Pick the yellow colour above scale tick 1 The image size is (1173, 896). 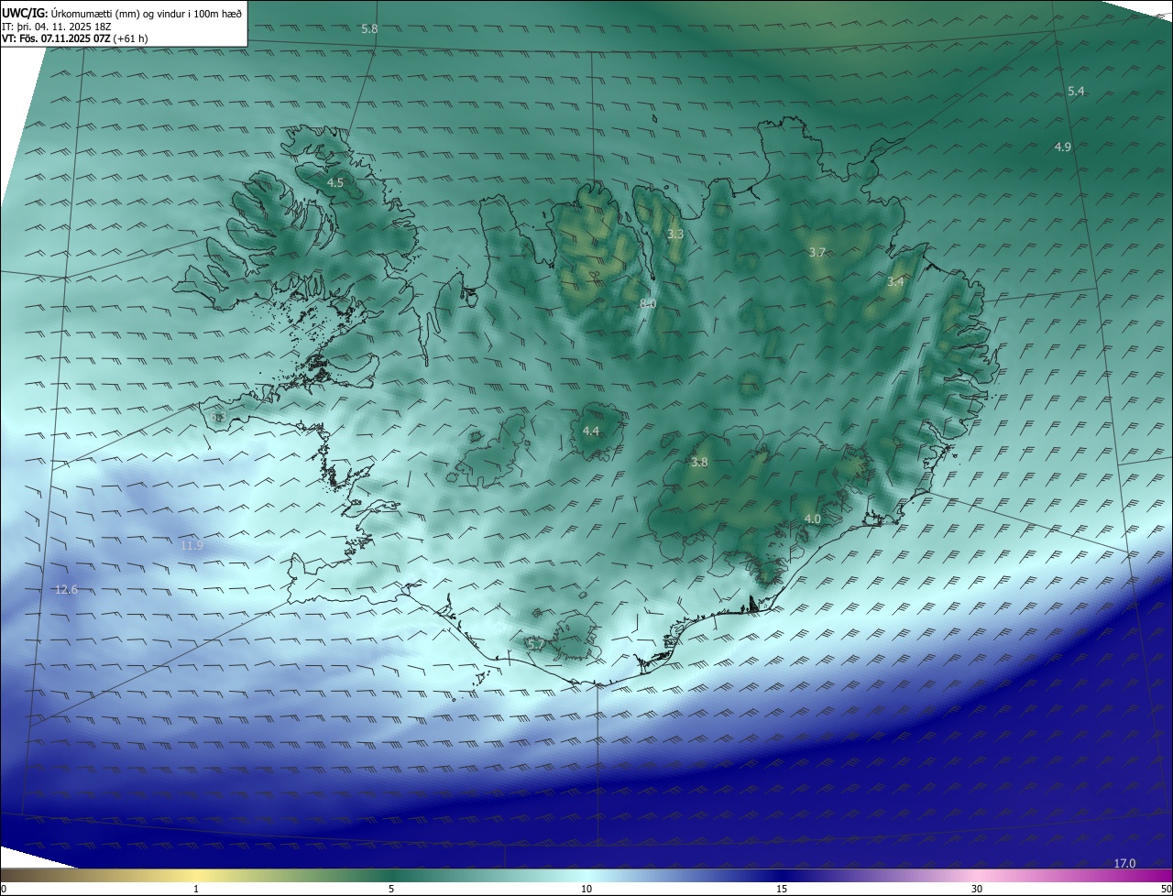point(196,875)
